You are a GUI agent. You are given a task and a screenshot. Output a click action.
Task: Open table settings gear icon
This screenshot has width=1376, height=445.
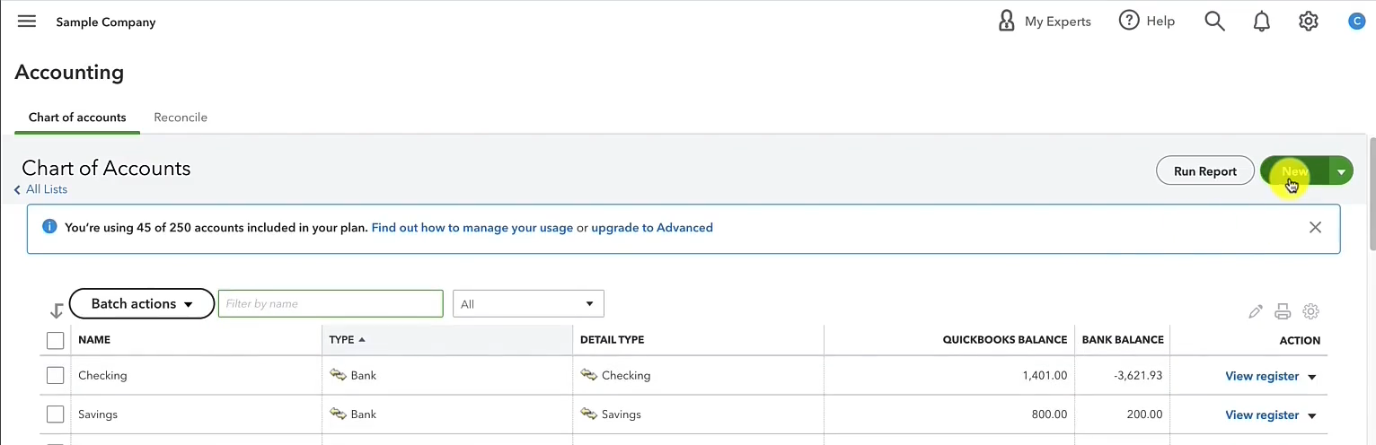click(1310, 311)
